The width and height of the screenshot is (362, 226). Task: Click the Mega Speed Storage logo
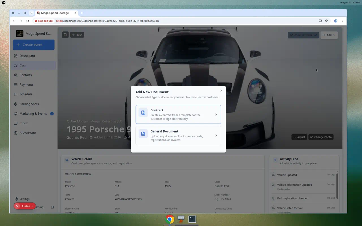click(20, 34)
